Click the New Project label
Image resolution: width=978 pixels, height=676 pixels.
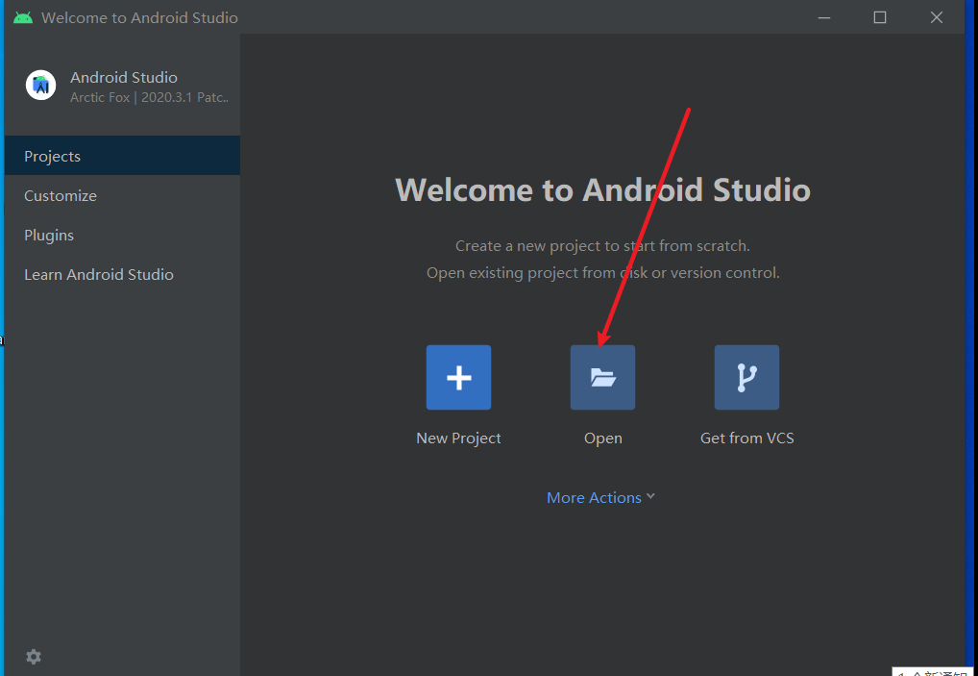458,438
